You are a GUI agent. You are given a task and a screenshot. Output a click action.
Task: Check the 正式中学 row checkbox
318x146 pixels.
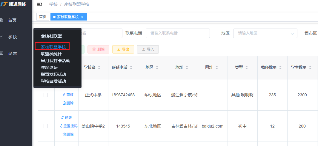(46, 95)
